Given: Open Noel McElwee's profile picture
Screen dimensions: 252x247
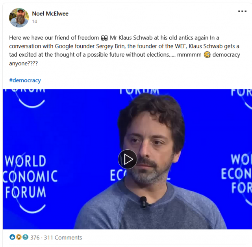Looking at the screenshot, I should pyautogui.click(x=19, y=18).
